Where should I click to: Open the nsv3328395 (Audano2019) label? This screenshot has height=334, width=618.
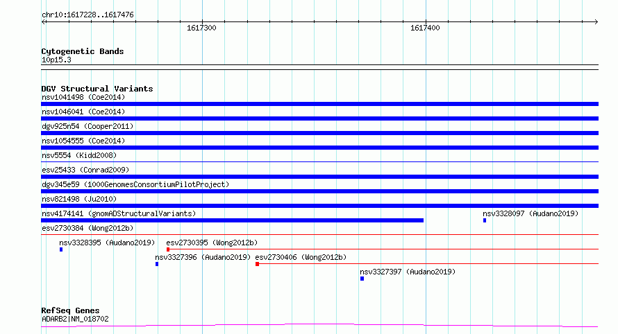[x=107, y=243]
